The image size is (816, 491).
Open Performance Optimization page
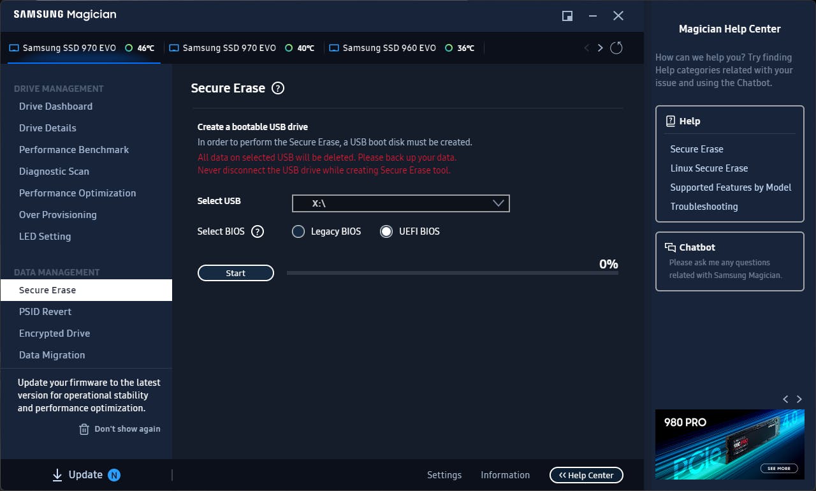click(77, 193)
